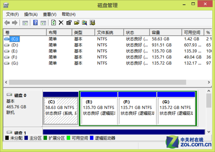Open the 查看(V) menu
The width and height of the screenshot is (215, 152).
[x=49, y=15]
